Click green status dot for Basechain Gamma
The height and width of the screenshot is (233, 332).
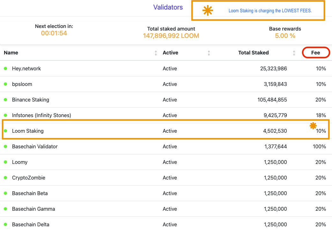(5, 209)
